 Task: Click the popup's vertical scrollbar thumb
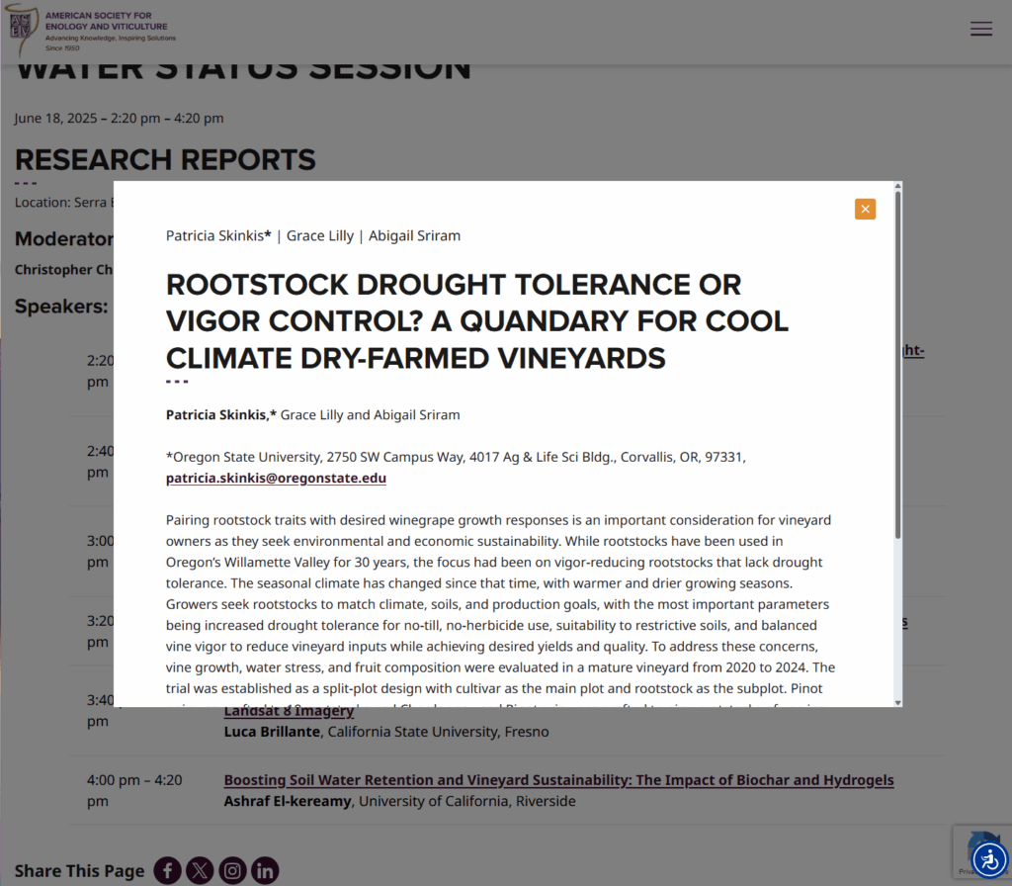pyautogui.click(x=897, y=365)
